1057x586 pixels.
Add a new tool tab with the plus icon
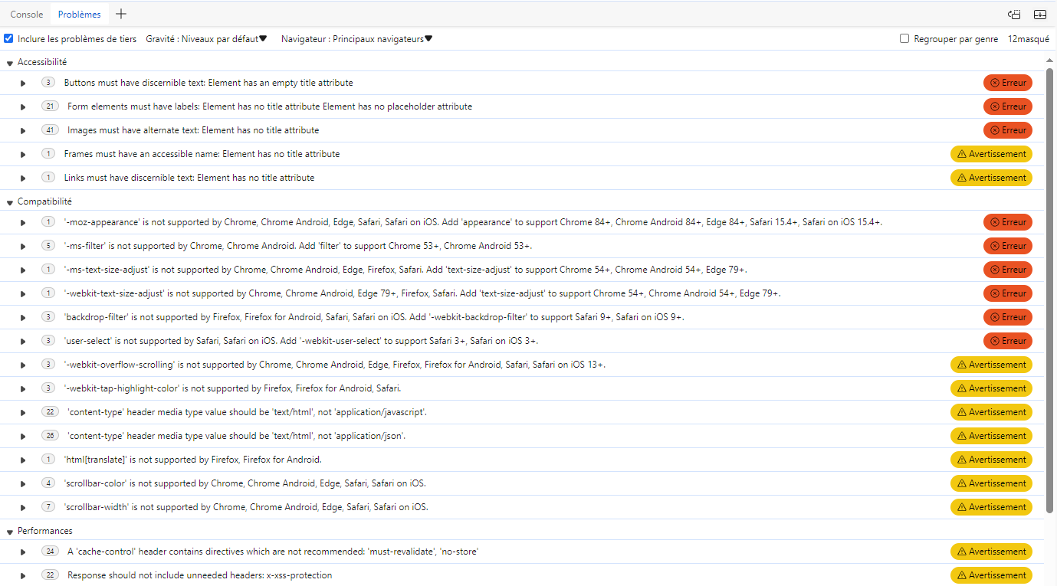(121, 14)
